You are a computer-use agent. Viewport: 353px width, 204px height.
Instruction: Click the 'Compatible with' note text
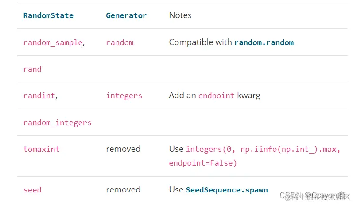click(200, 43)
